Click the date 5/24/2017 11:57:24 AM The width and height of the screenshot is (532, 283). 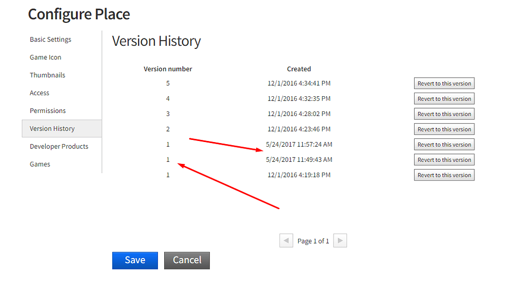pos(299,145)
